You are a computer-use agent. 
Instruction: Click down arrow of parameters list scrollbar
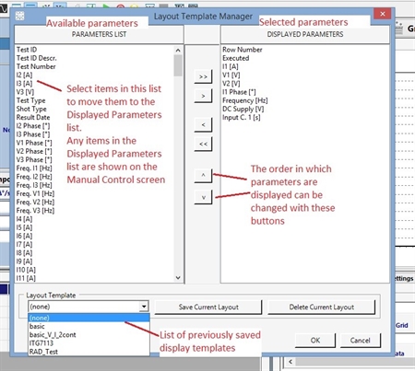178,278
